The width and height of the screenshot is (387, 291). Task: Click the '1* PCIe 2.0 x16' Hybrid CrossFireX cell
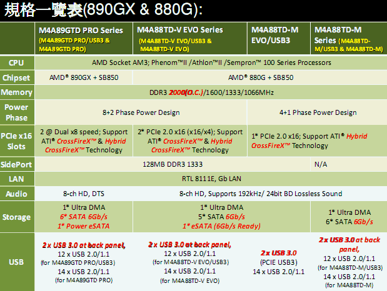[x=318, y=141]
